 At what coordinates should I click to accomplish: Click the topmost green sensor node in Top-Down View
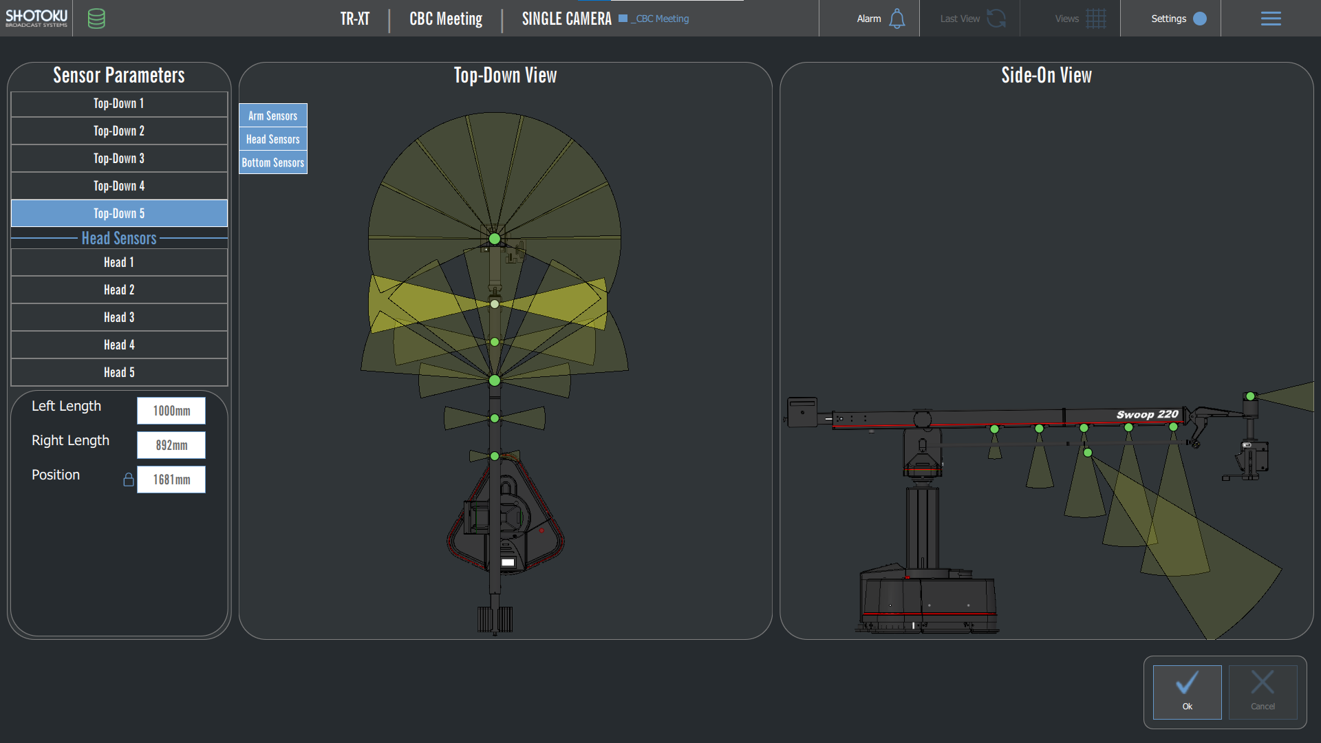[495, 239]
